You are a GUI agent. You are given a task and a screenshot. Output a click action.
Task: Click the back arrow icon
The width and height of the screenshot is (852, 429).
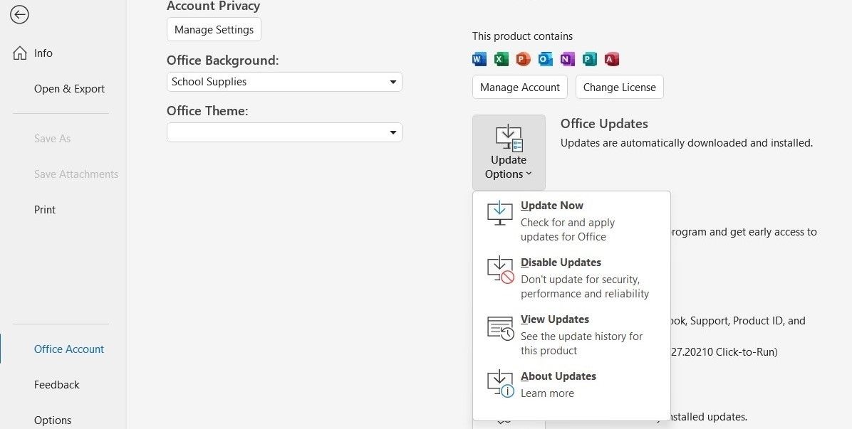coord(19,15)
